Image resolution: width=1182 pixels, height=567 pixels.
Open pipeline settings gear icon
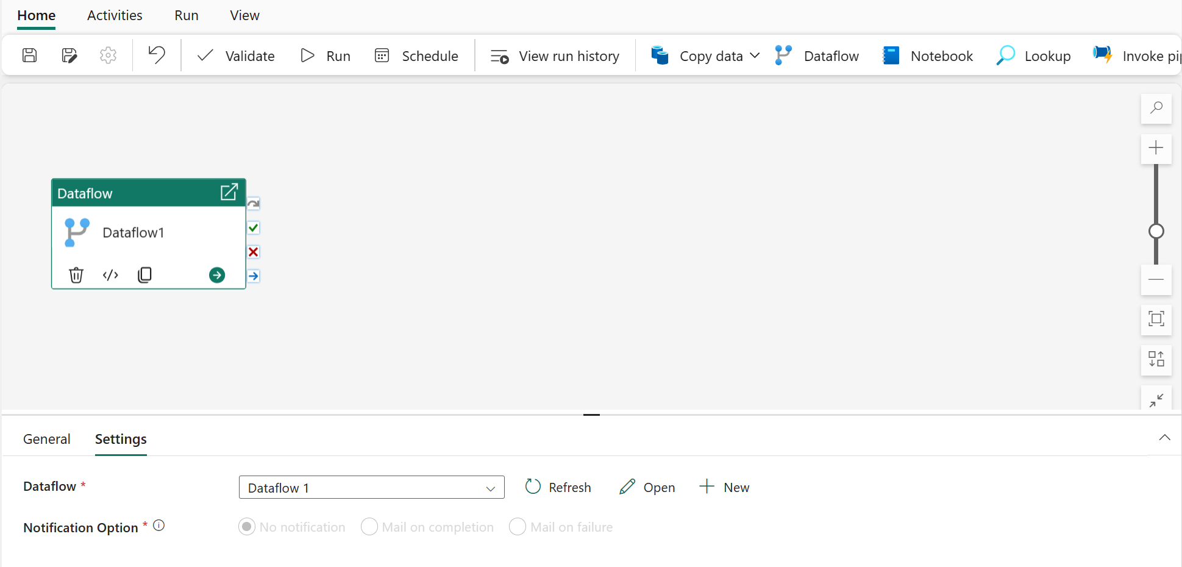[x=108, y=55]
